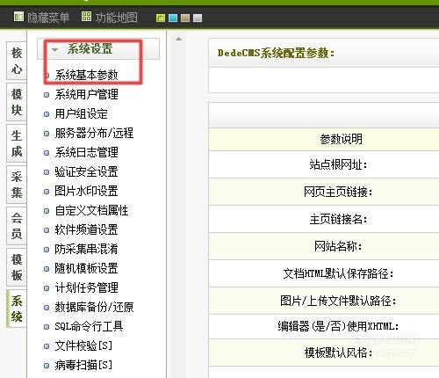Open 自定义文档属性 menu item
Image resolution: width=439 pixels, height=378 pixels.
91,210
